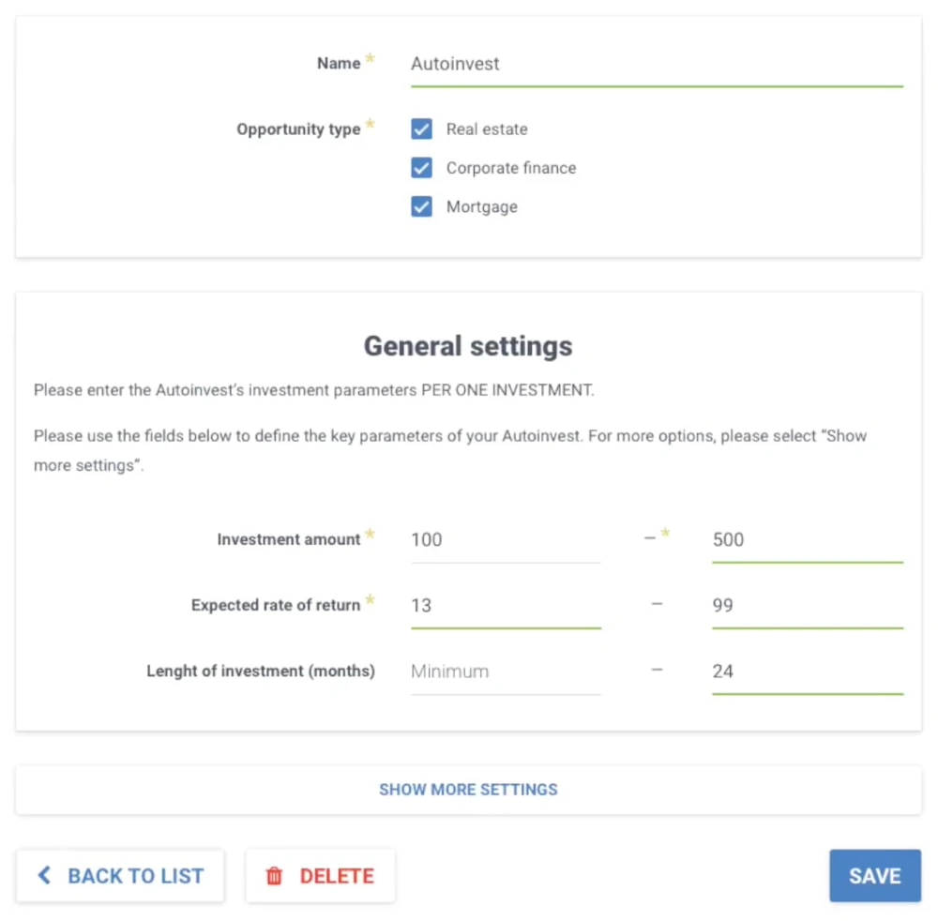Select maximum investment amount field 500
The height and width of the screenshot is (921, 938).
click(x=807, y=540)
